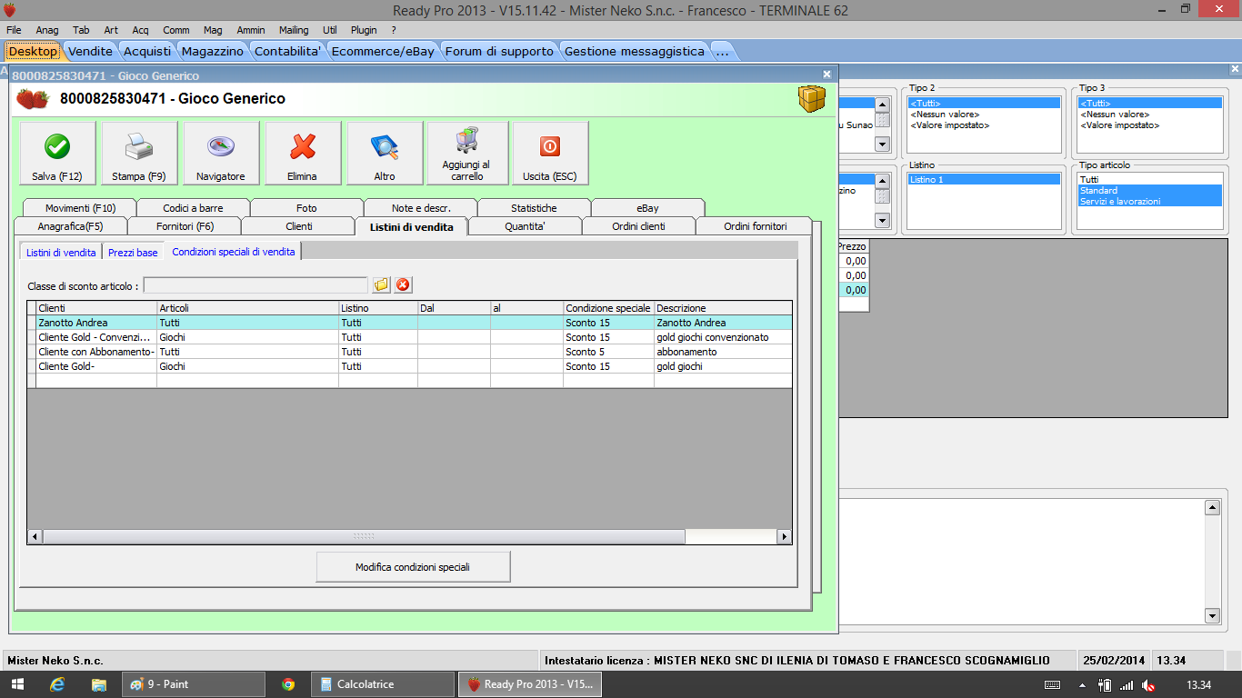The image size is (1242, 698).
Task: Click the package box icon in dialog header
Action: [812, 98]
